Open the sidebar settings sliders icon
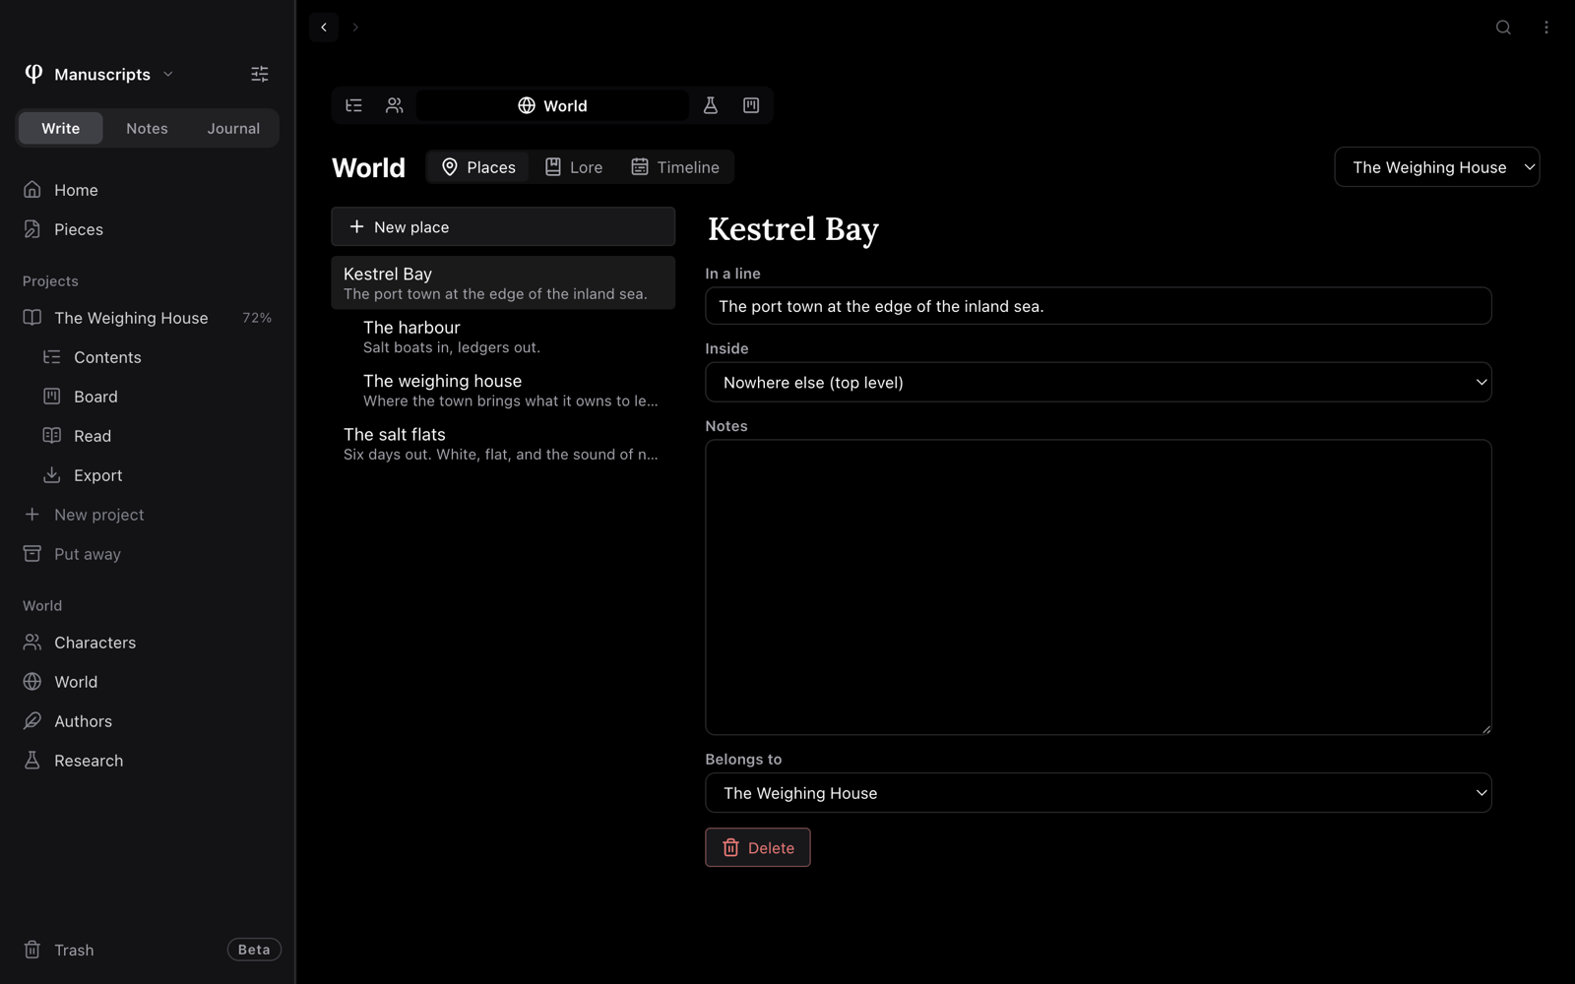 (260, 74)
